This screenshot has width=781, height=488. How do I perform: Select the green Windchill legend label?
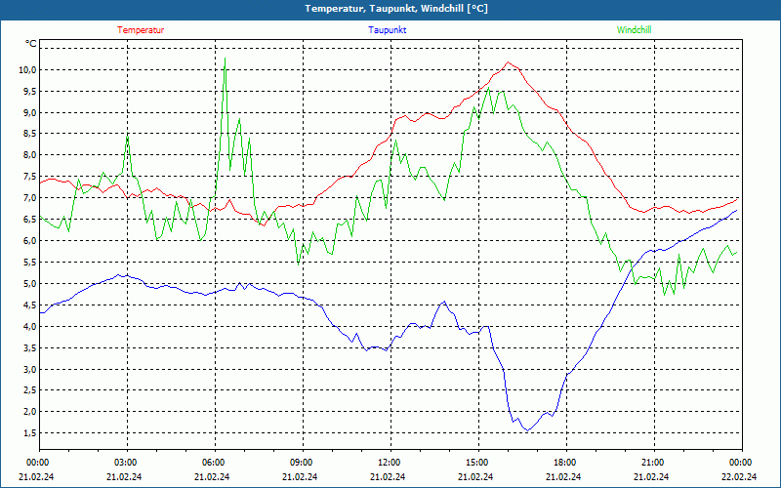634,30
